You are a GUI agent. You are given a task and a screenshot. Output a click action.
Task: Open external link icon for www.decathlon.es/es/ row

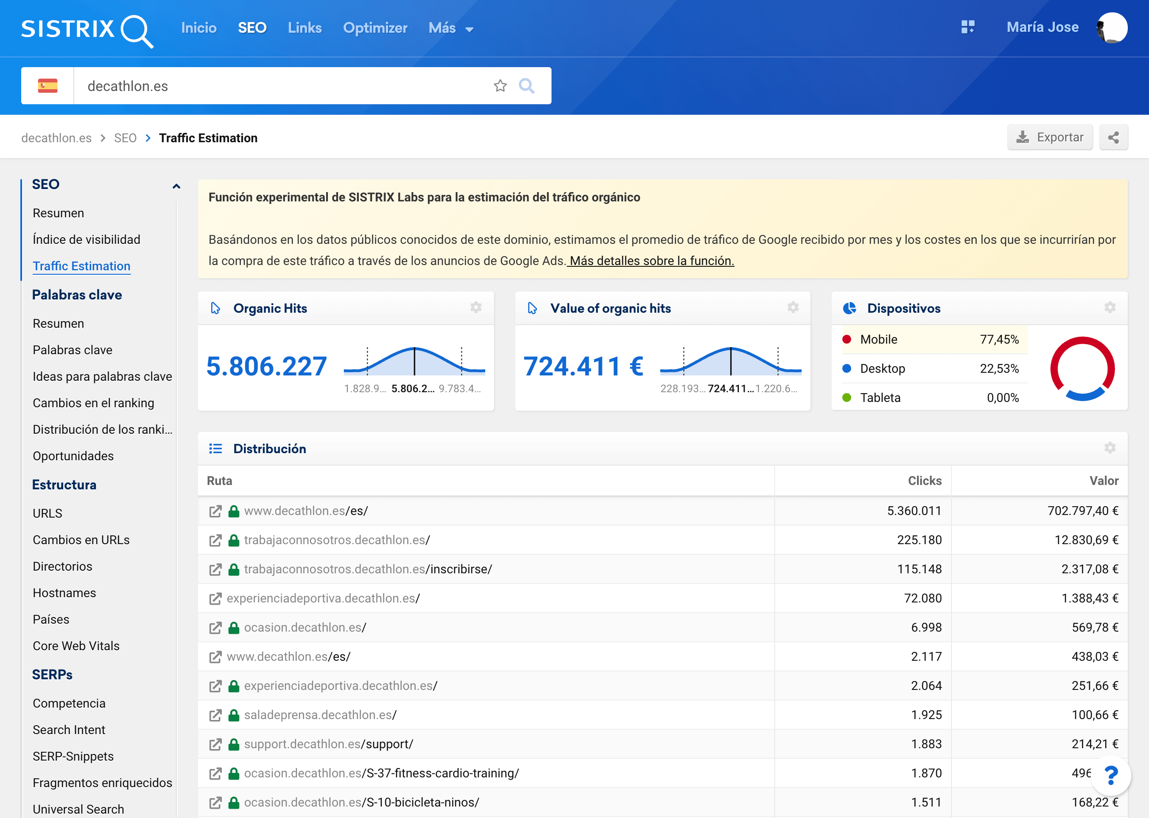tap(215, 511)
